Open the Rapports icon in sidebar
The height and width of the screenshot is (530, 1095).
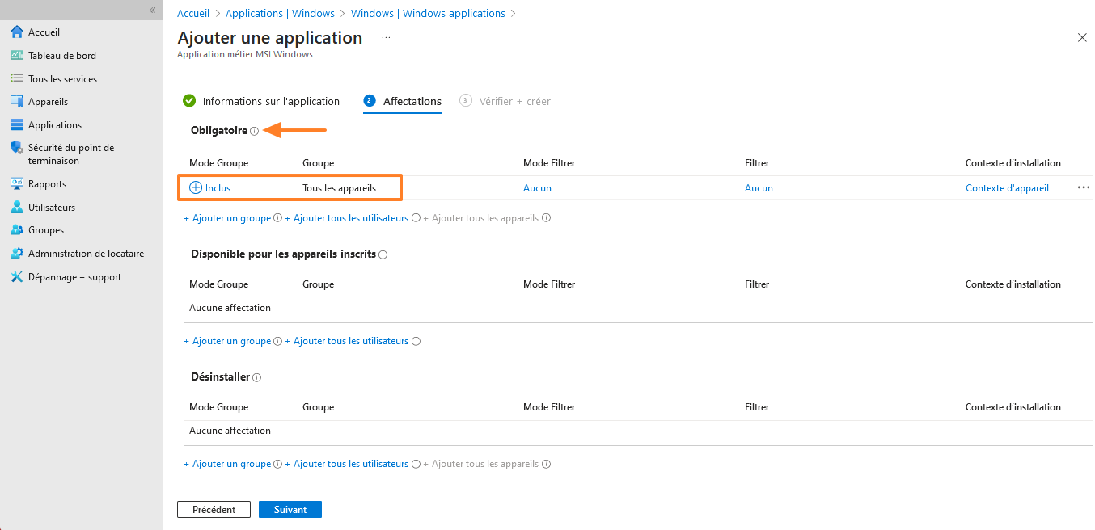[17, 184]
